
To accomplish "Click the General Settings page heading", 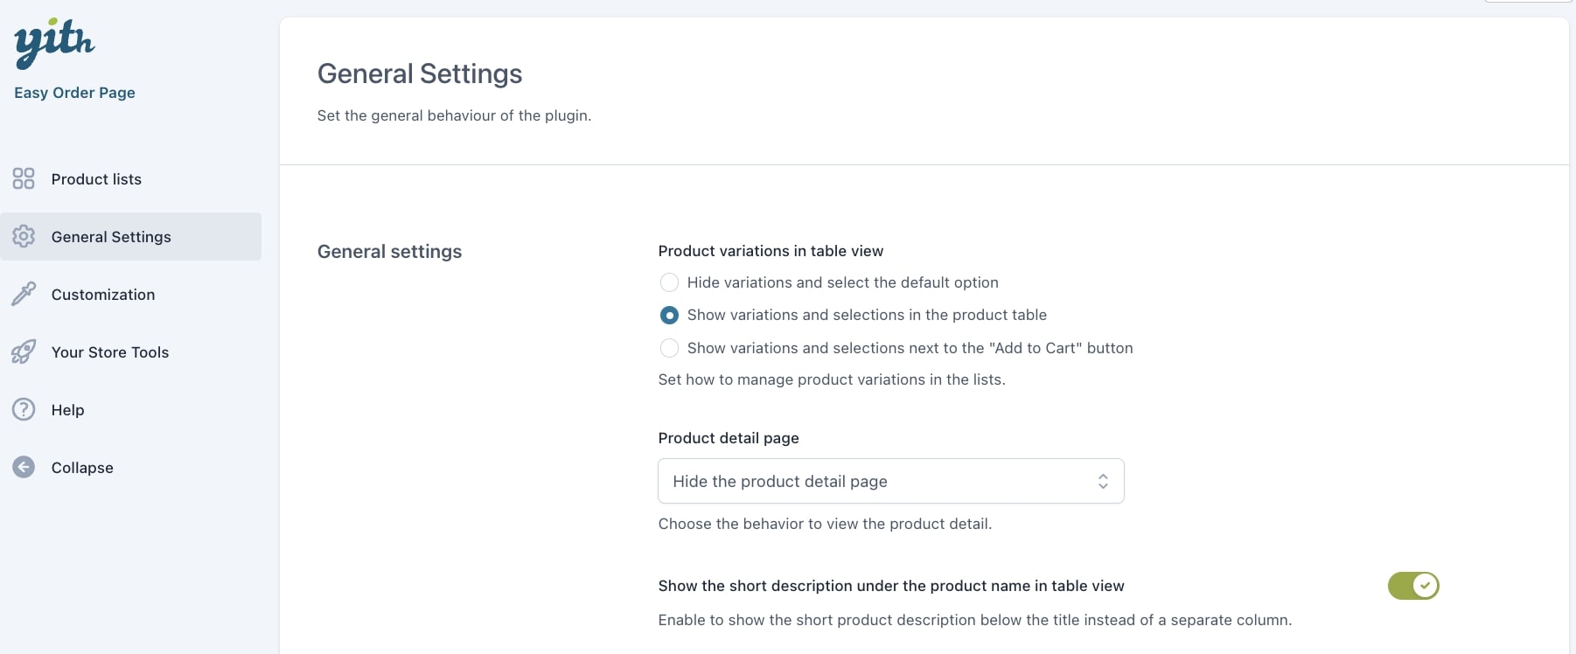I will pyautogui.click(x=420, y=74).
